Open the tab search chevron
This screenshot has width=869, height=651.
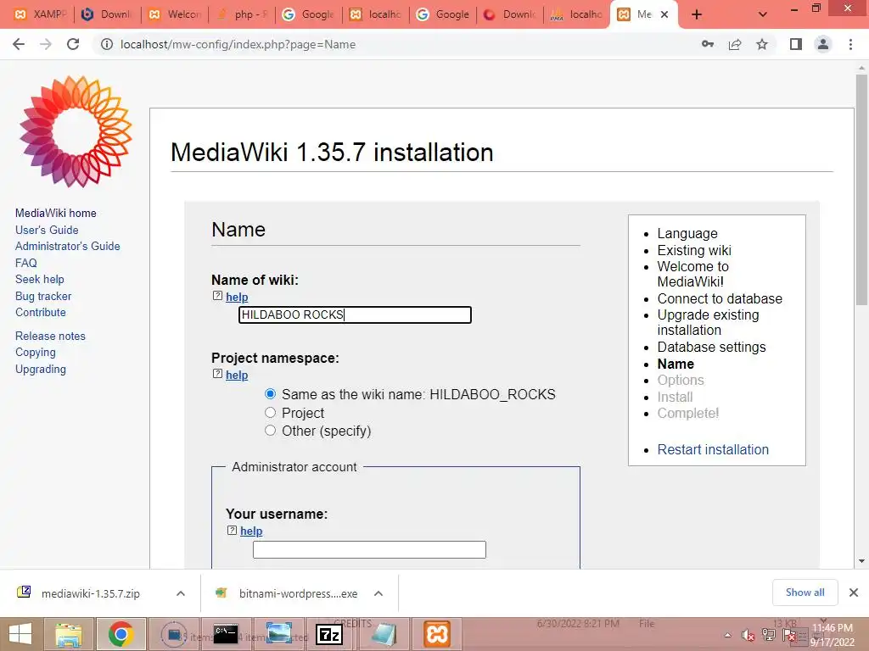click(x=763, y=14)
